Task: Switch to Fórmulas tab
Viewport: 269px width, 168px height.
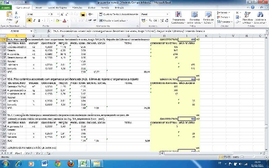Action: point(77,8)
